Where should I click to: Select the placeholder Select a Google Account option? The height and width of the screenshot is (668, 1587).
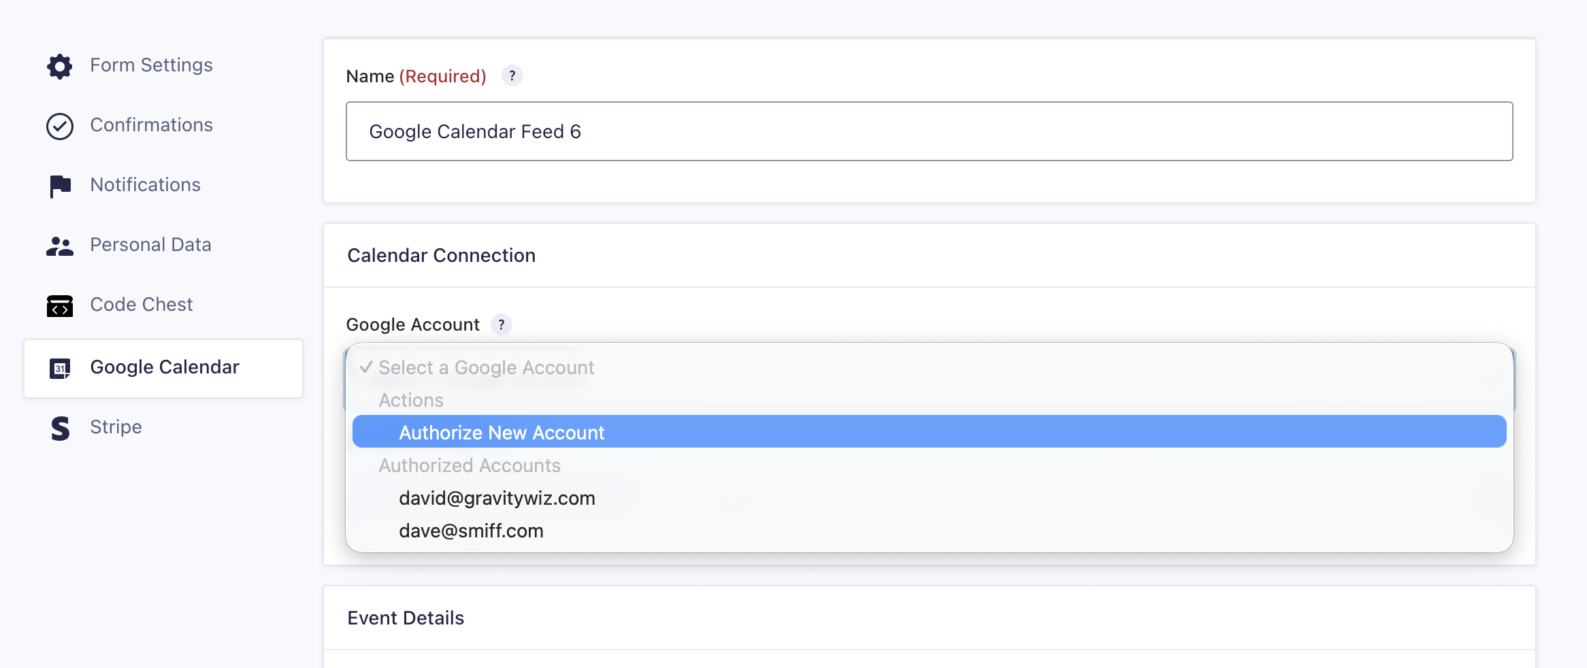486,367
